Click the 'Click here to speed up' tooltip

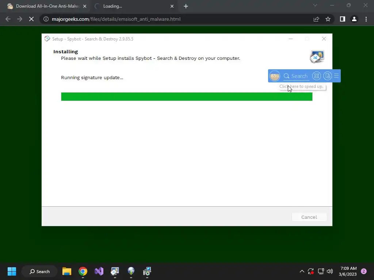click(x=302, y=86)
